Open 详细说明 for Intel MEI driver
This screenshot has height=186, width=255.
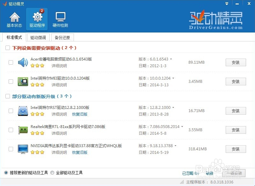point(59,85)
